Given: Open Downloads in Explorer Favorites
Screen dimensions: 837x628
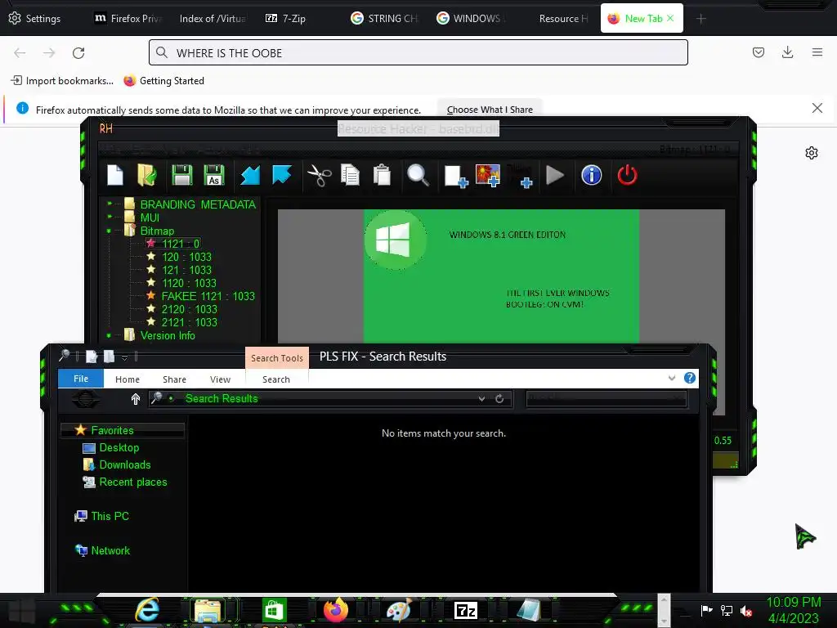Looking at the screenshot, I should pos(124,464).
